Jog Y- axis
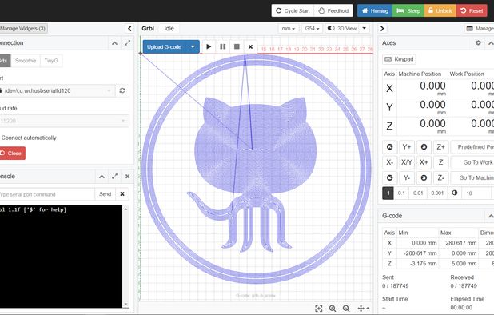The height and width of the screenshot is (315, 494). point(407,177)
